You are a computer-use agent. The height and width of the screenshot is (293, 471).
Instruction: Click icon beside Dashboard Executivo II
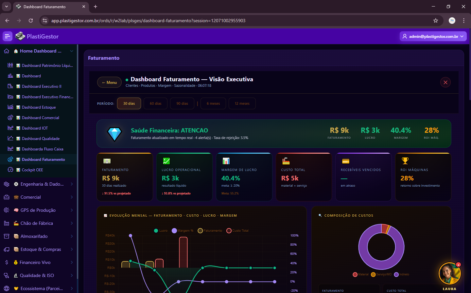[x=10, y=86]
